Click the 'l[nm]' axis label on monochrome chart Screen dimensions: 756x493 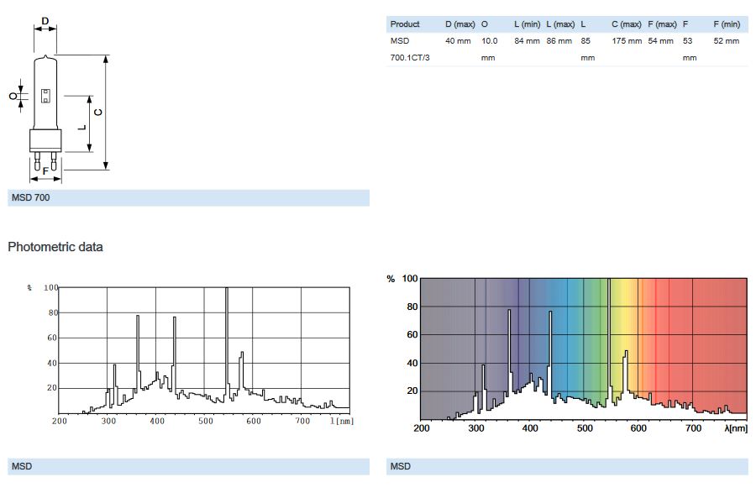click(x=342, y=421)
